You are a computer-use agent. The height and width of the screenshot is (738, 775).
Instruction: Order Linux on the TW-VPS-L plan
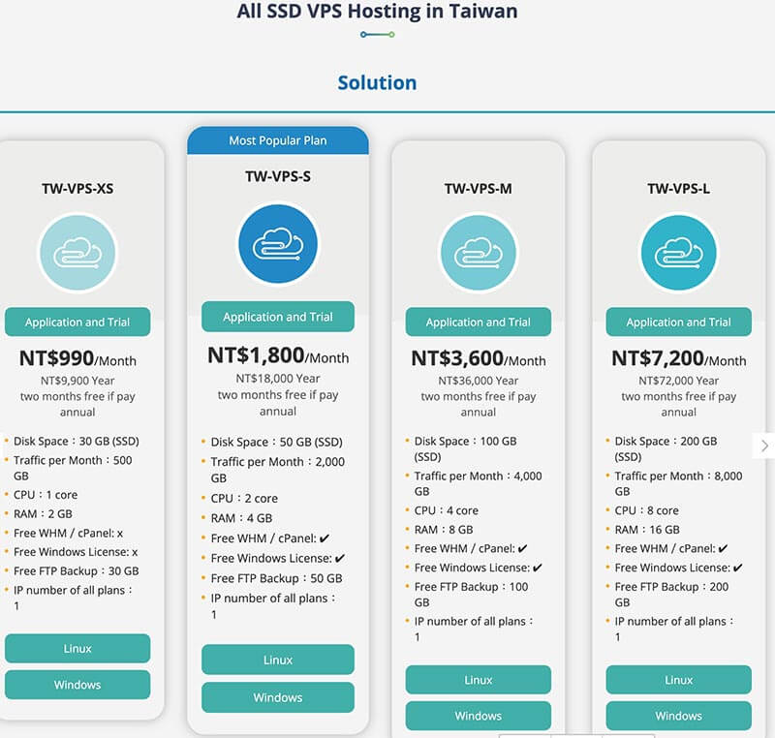679,680
